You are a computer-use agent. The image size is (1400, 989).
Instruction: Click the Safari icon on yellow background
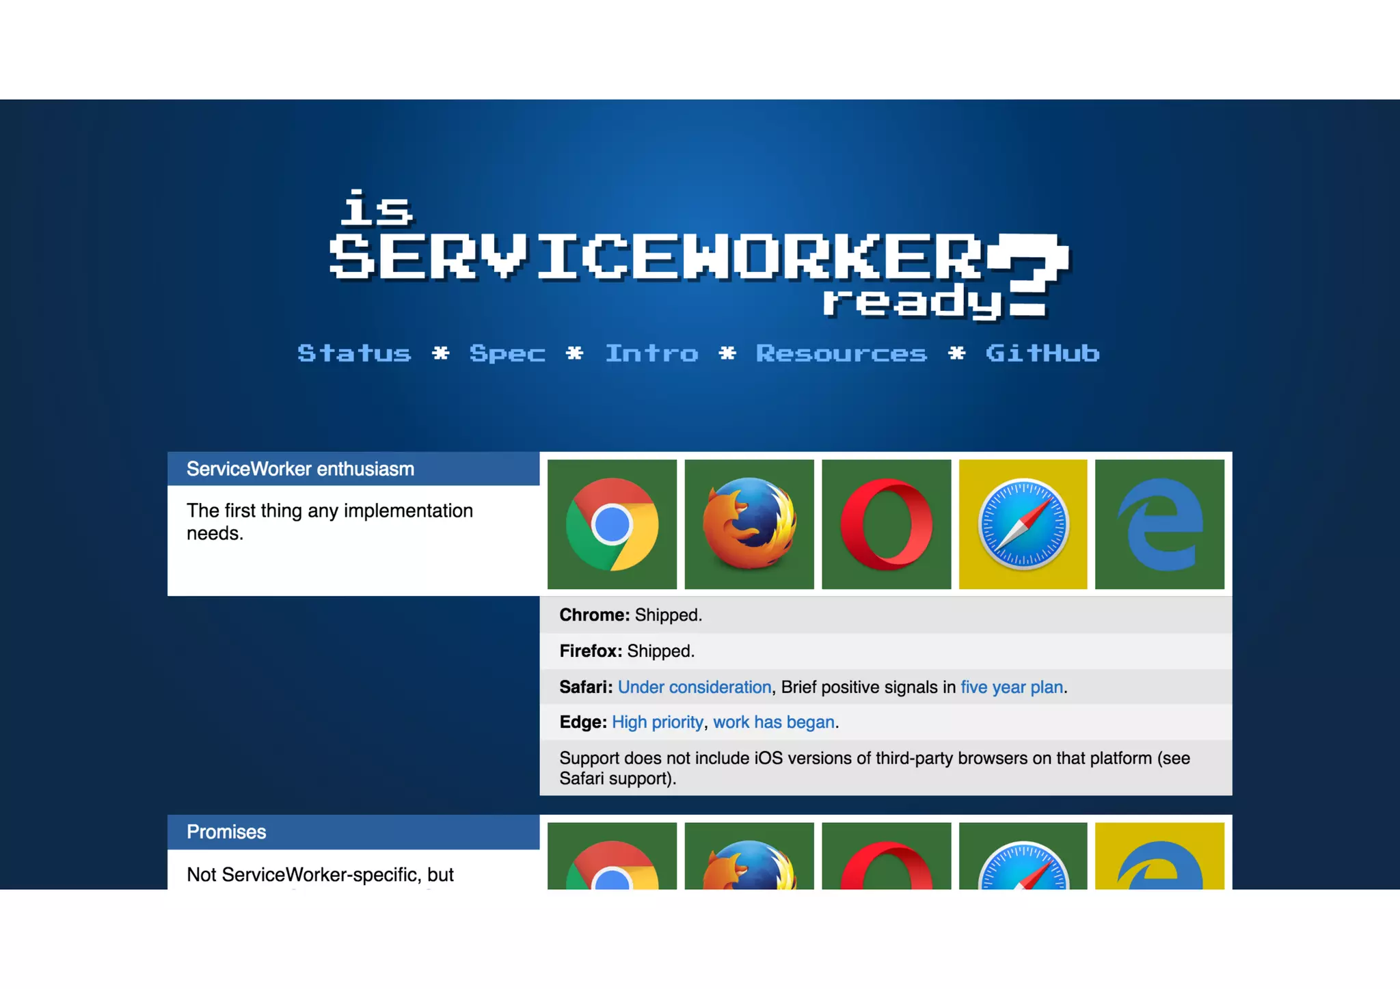(1023, 524)
